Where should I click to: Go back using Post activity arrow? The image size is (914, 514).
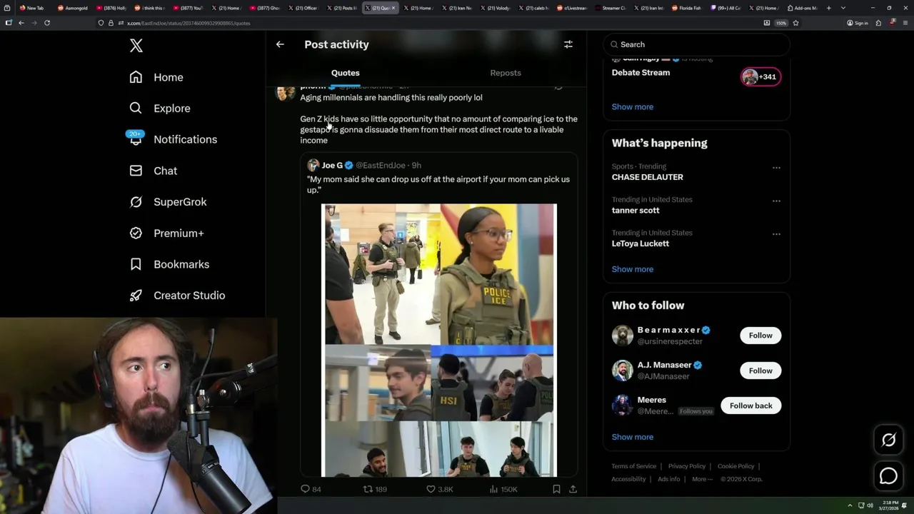[x=280, y=44]
